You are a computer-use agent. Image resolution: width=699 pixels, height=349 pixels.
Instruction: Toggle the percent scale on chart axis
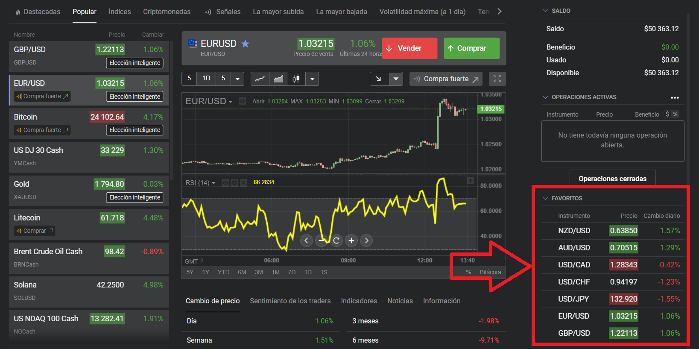tap(468, 272)
